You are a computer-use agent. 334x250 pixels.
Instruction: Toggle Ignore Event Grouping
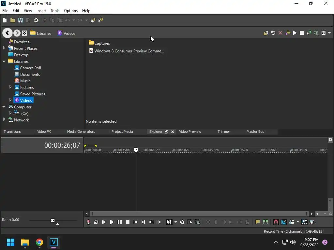click(312, 222)
